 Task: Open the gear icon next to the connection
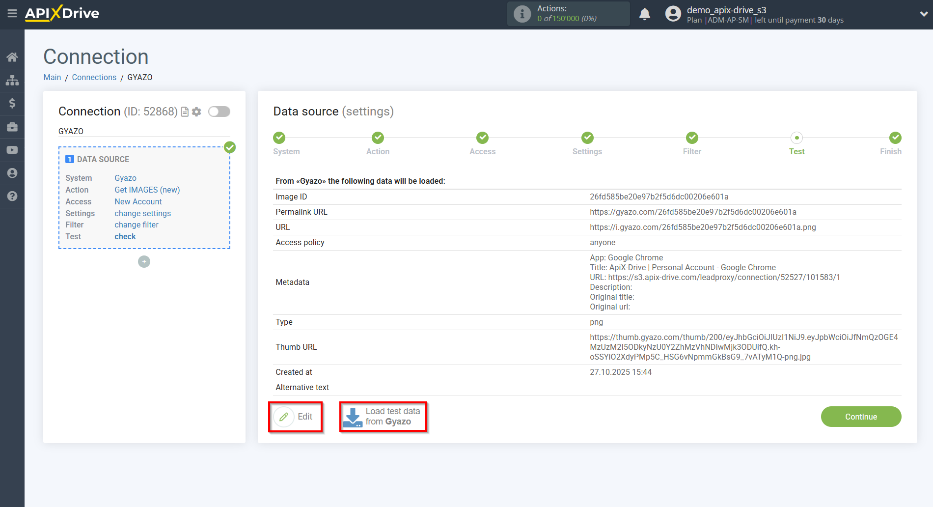point(196,112)
